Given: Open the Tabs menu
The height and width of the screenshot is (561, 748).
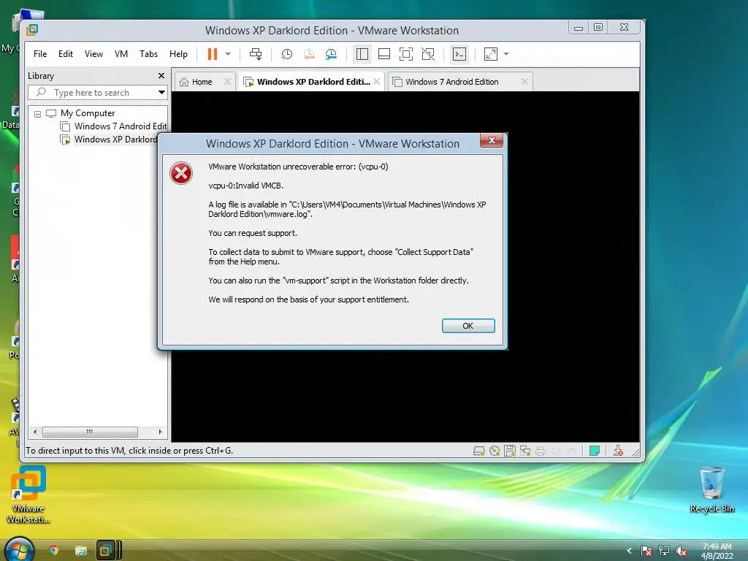Looking at the screenshot, I should [148, 54].
